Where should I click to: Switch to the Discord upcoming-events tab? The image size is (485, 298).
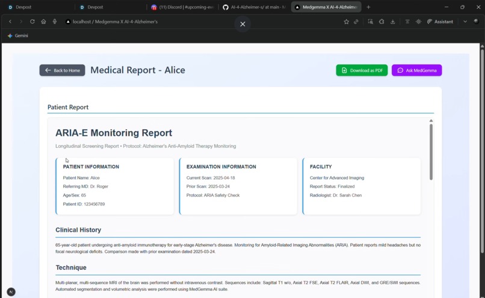[182, 7]
